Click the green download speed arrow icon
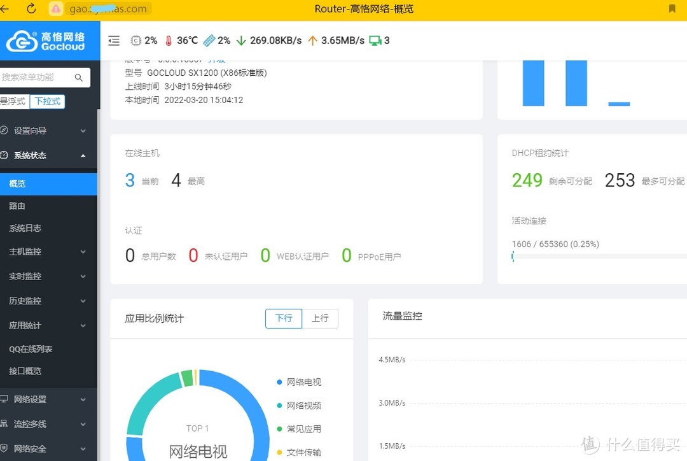687x461 pixels. tap(241, 40)
